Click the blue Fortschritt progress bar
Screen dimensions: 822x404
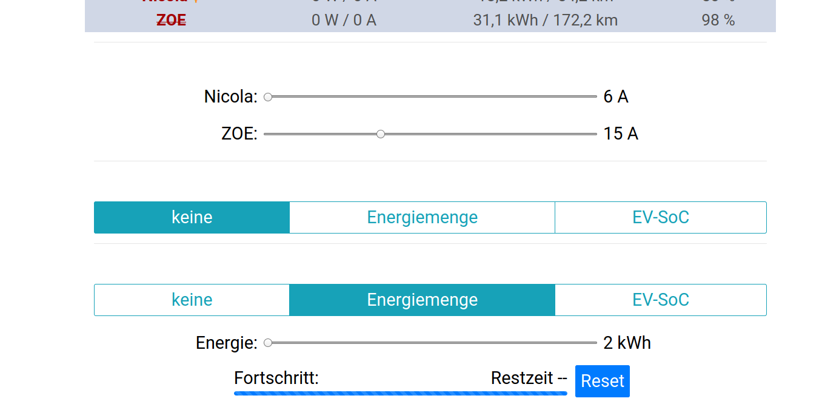[x=401, y=393]
